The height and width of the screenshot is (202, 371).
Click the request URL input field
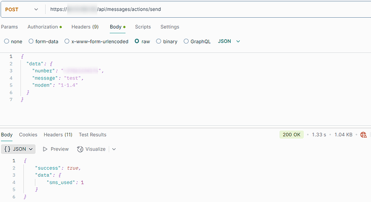click(x=208, y=10)
